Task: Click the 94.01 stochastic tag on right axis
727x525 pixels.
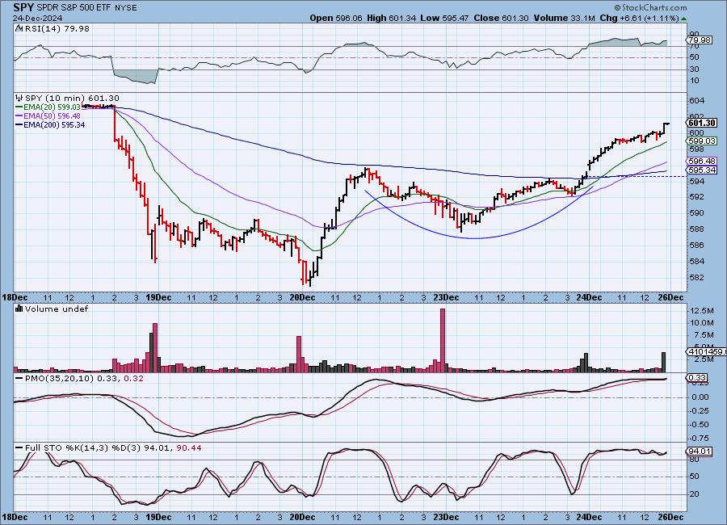Action: click(700, 451)
